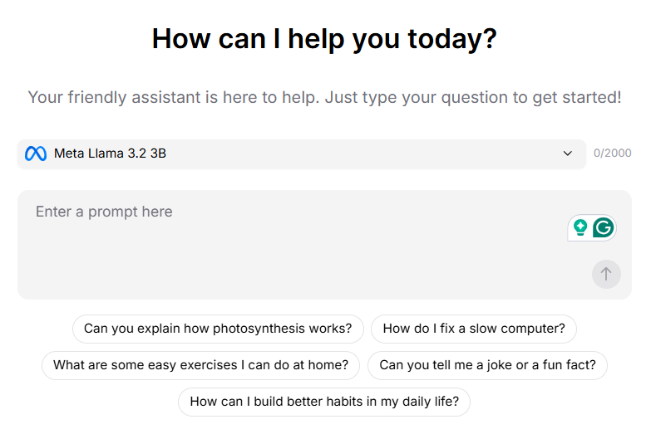Click the 'Enter a prompt here' placeholder text
This screenshot has height=434, width=651.
pos(104,212)
